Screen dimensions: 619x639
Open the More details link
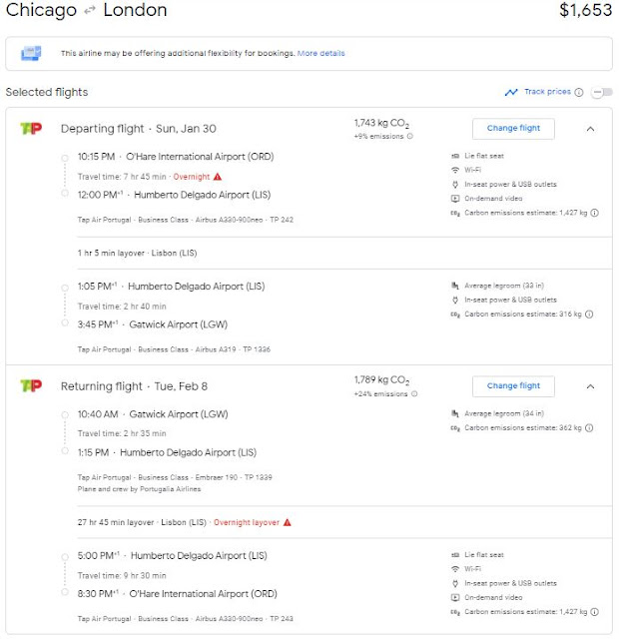(x=320, y=53)
